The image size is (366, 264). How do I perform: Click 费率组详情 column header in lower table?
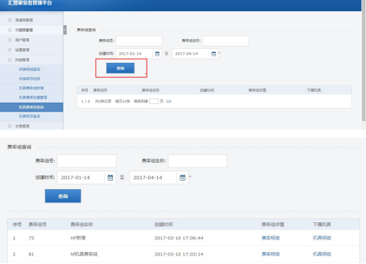point(273,224)
